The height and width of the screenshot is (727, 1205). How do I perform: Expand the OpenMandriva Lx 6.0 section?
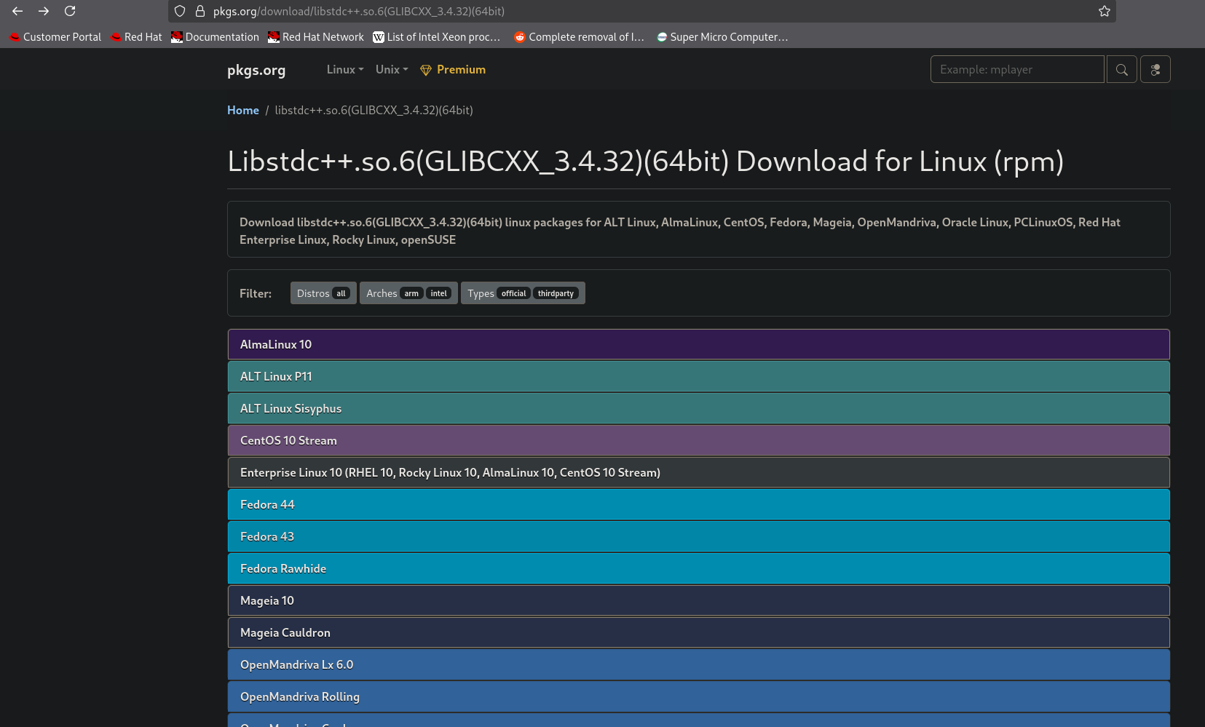[699, 664]
